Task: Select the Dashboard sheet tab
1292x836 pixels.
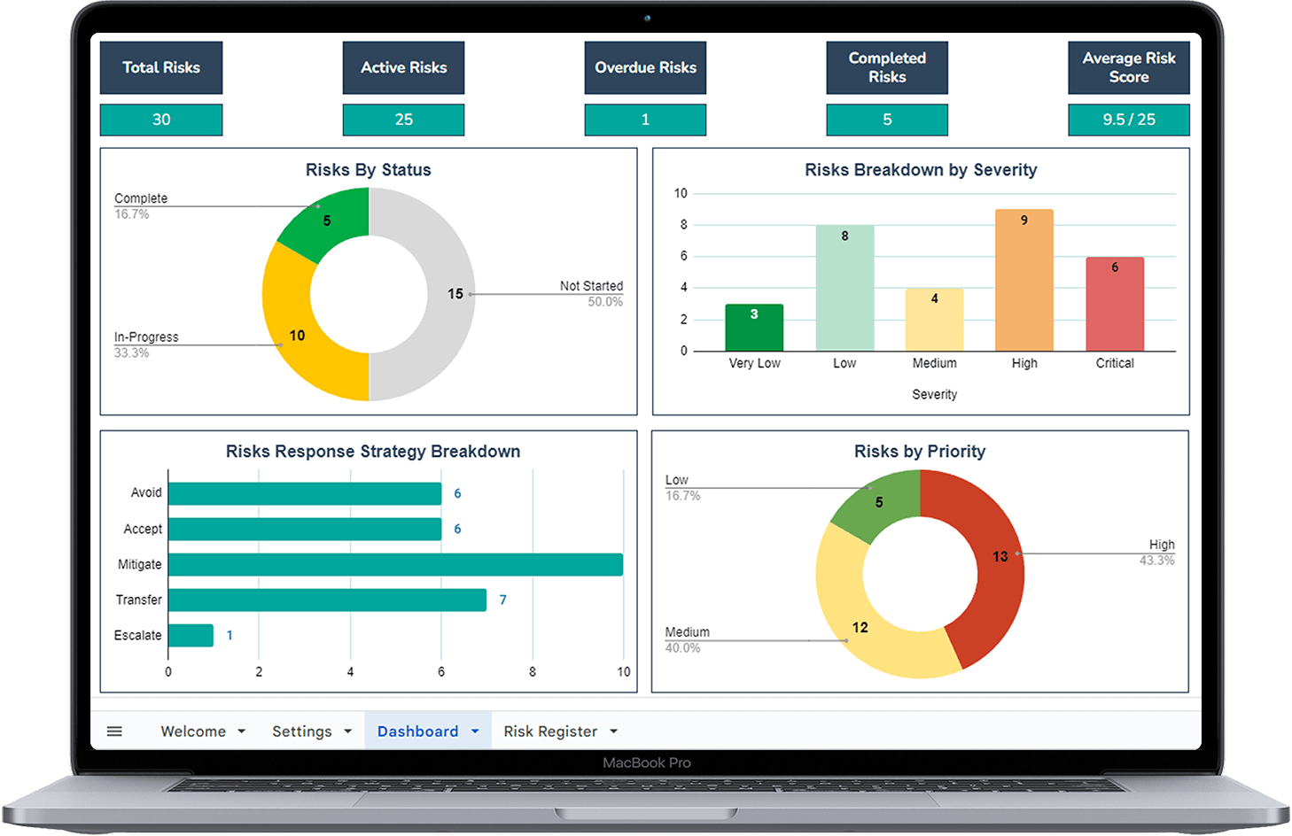Action: [x=417, y=731]
